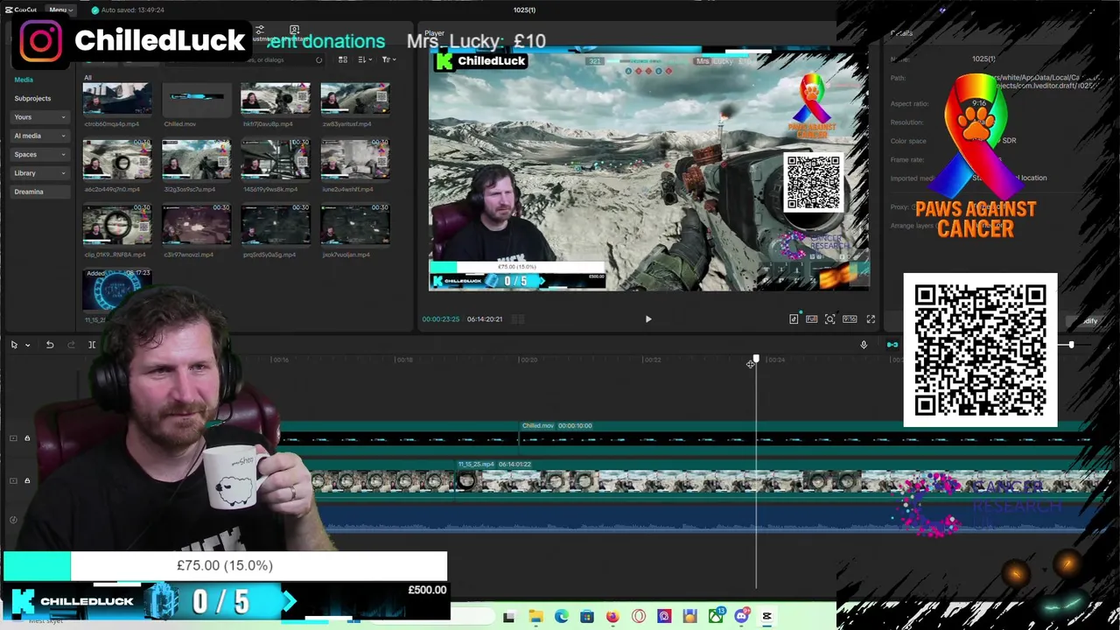Open the CapCut Menu dropdown

[60, 10]
